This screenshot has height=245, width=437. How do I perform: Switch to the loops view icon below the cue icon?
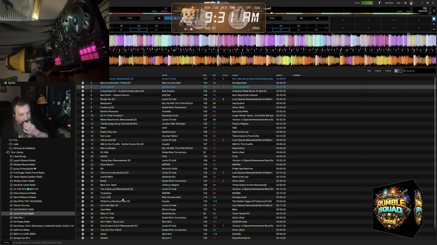pos(434,24)
